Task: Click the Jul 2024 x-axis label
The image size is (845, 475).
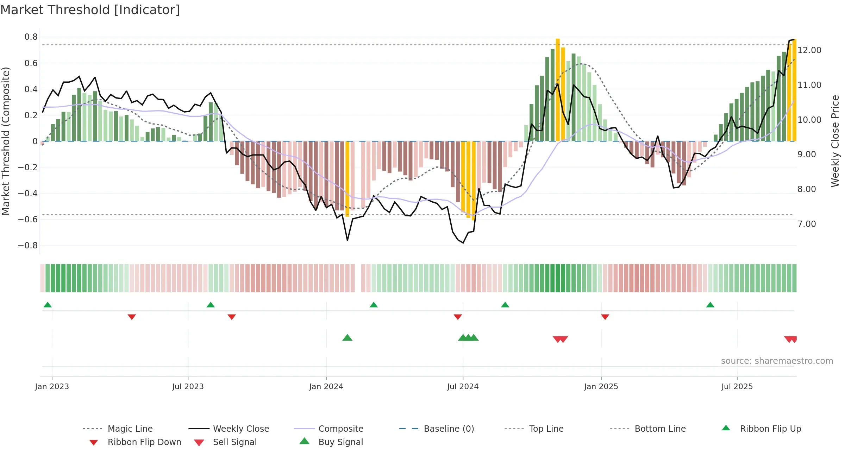Action: 463,386
